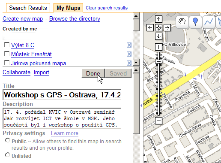Click into the Title input field
The height and width of the screenshot is (163, 221).
(62, 95)
